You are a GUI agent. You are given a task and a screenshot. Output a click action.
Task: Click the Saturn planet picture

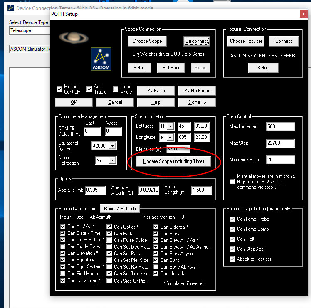coord(74,37)
